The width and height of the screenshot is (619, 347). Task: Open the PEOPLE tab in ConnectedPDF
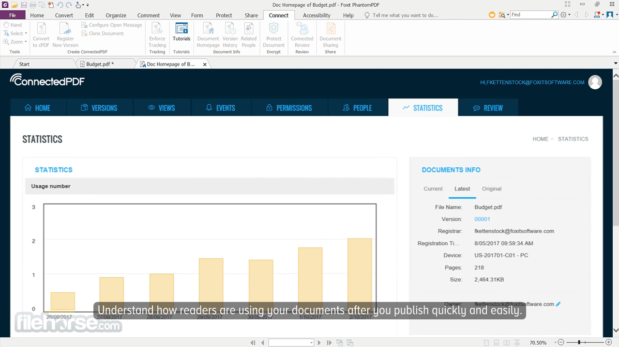pyautogui.click(x=358, y=108)
